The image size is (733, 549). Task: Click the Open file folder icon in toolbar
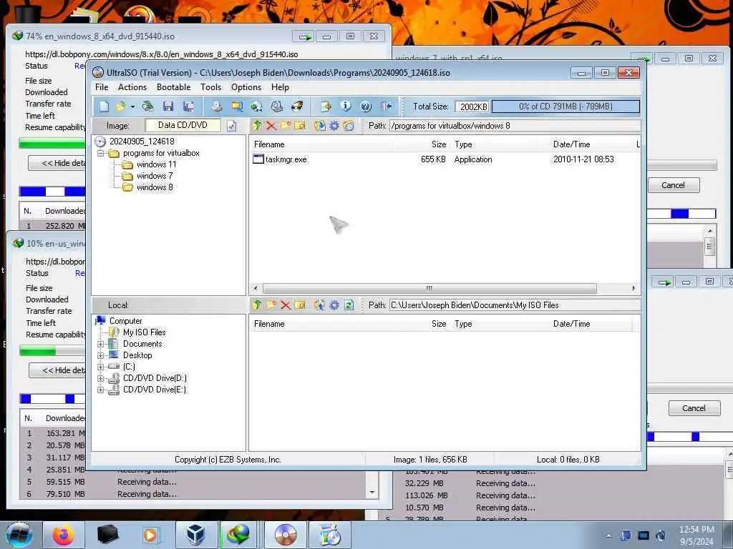coord(120,107)
